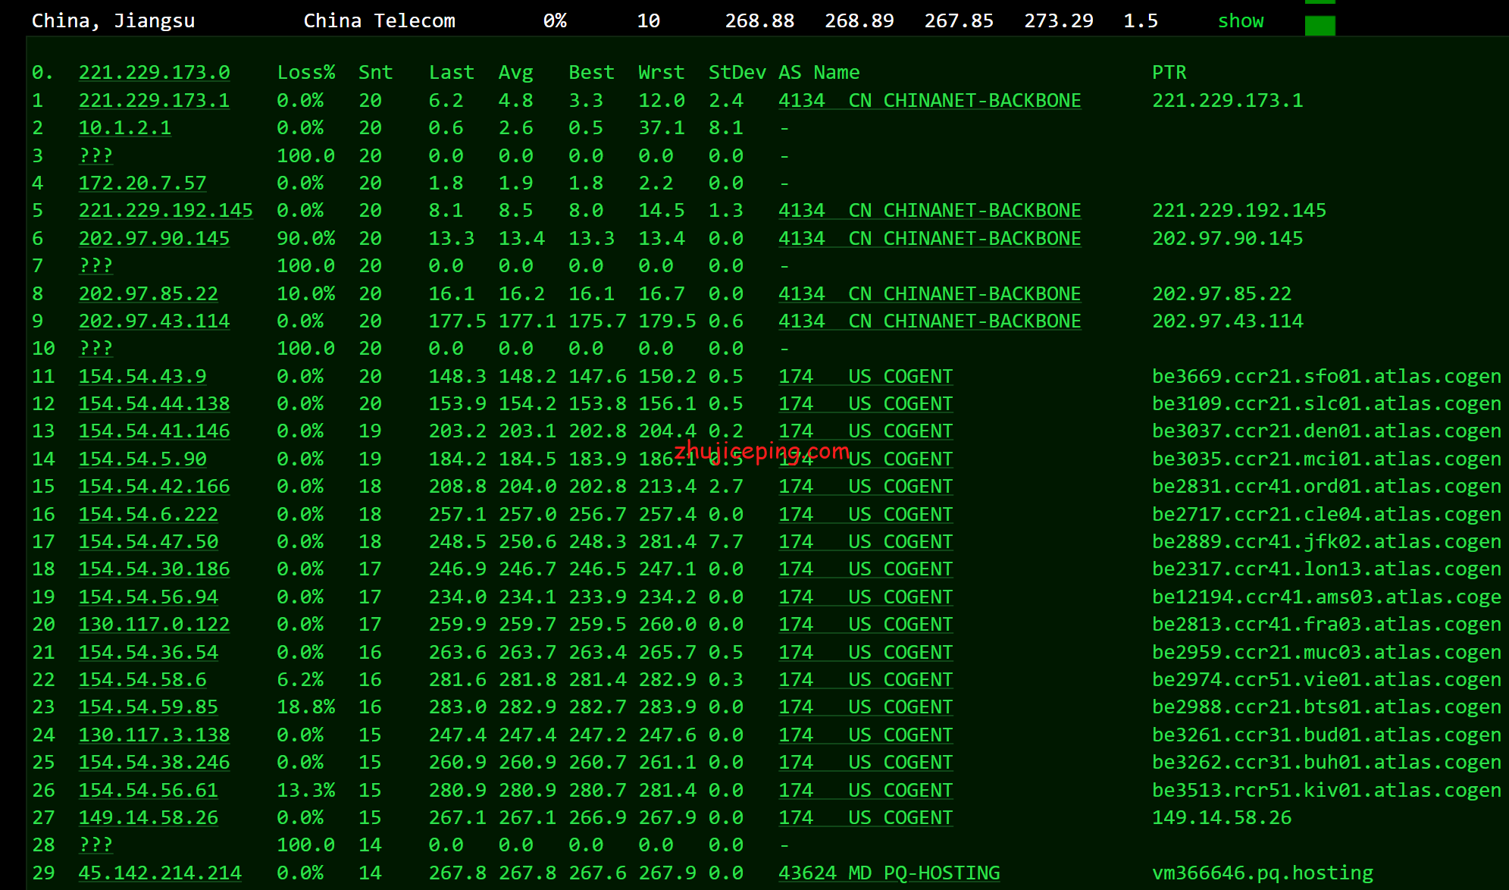
Task: Open IP link 221.229.173.0
Action: click(x=154, y=73)
